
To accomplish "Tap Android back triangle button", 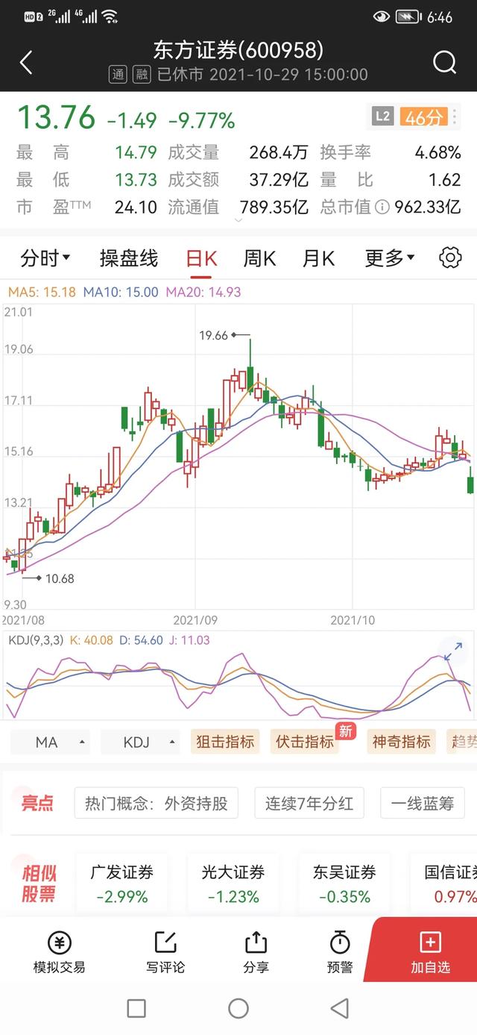I will coord(340,1009).
